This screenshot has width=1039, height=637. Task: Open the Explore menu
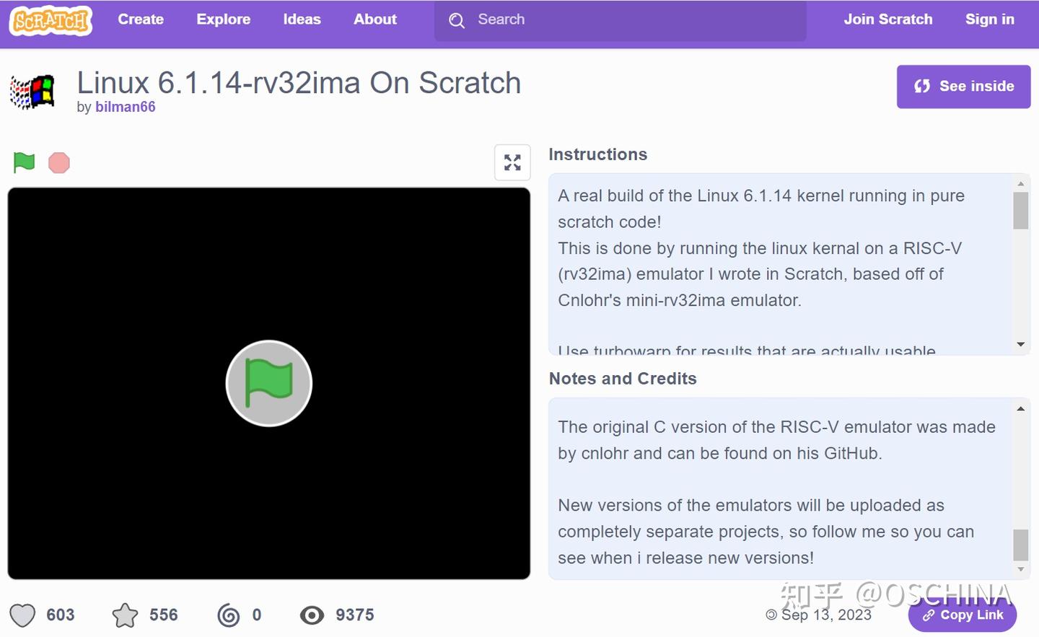(223, 19)
